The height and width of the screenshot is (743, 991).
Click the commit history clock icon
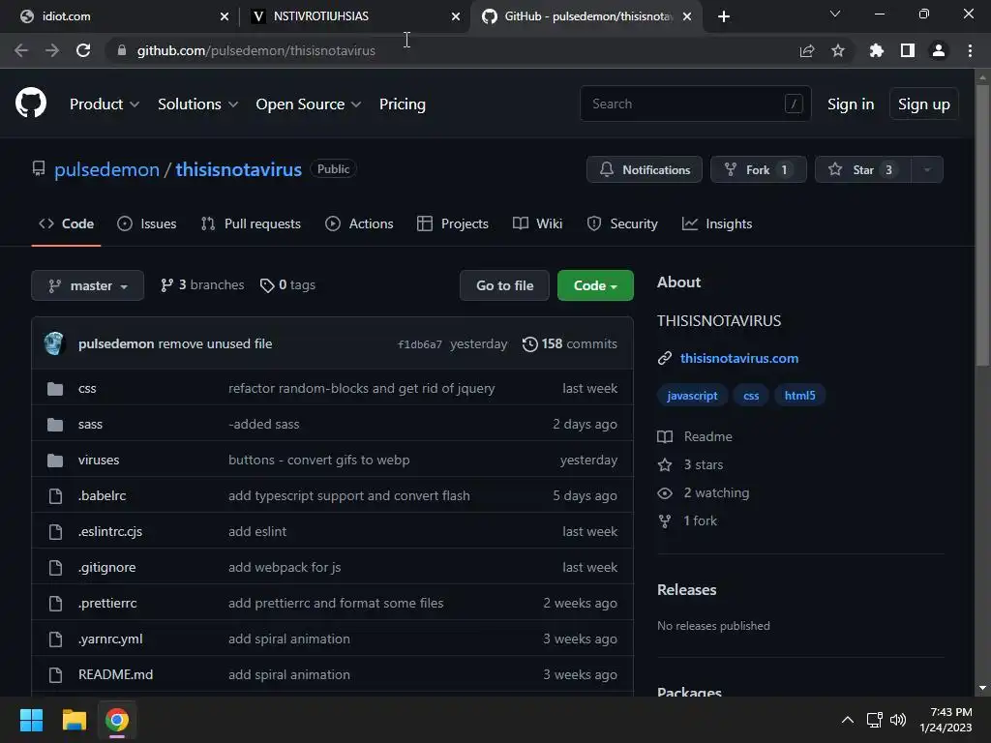(529, 343)
